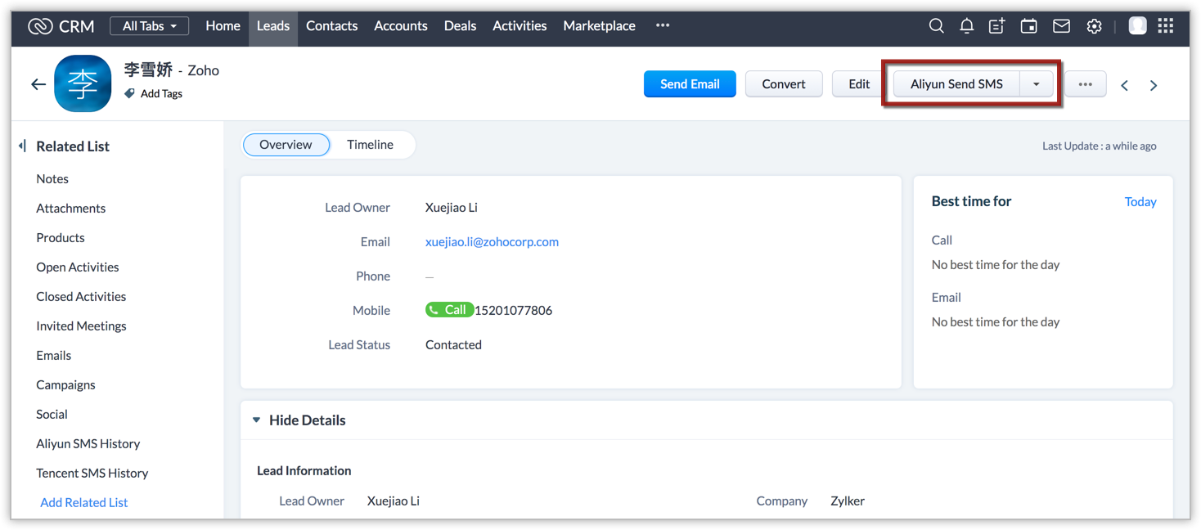
Task: Show more modules via top ellipsis
Action: (663, 26)
